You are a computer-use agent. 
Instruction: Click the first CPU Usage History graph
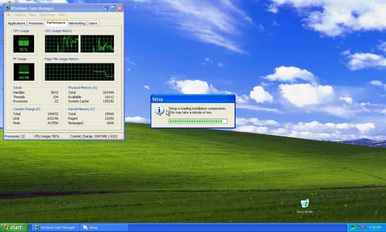(x=62, y=44)
